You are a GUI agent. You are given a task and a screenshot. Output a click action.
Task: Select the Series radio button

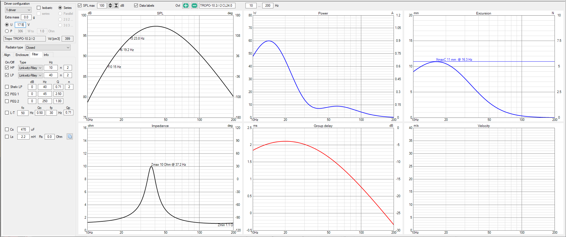60,8
